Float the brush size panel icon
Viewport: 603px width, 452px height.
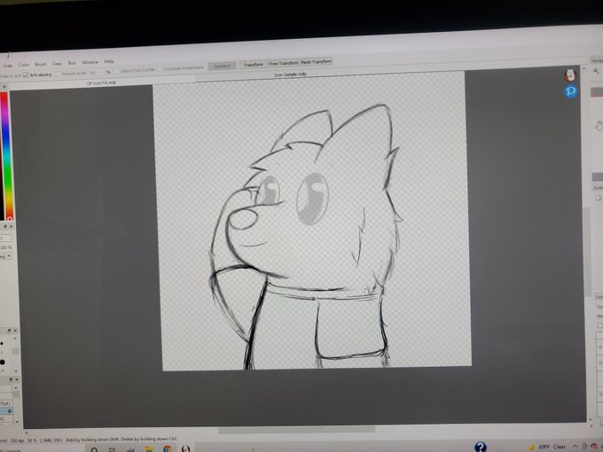9,331
